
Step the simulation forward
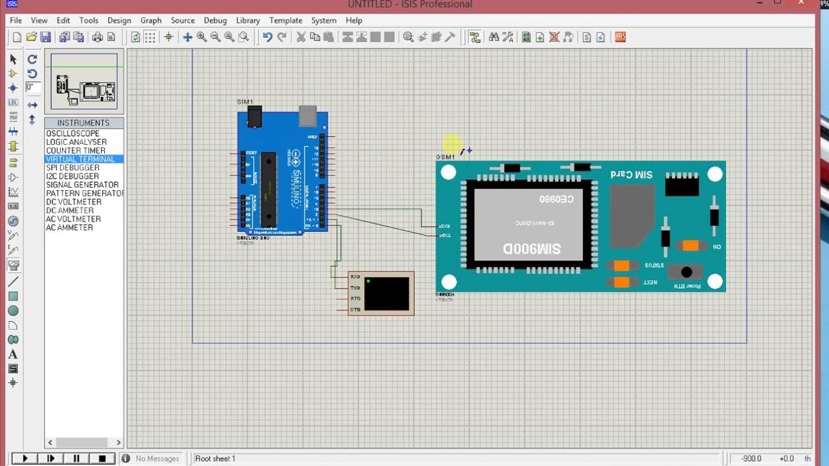point(51,458)
